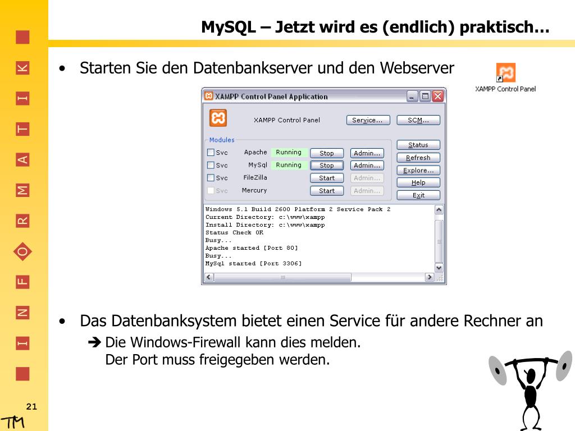575x431 pixels.
Task: Click the Status button
Action: click(x=418, y=145)
